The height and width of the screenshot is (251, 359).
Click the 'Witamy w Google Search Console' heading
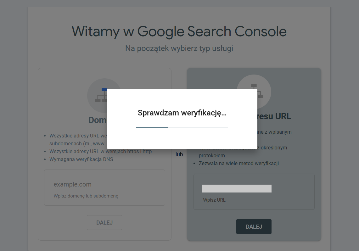point(179,31)
